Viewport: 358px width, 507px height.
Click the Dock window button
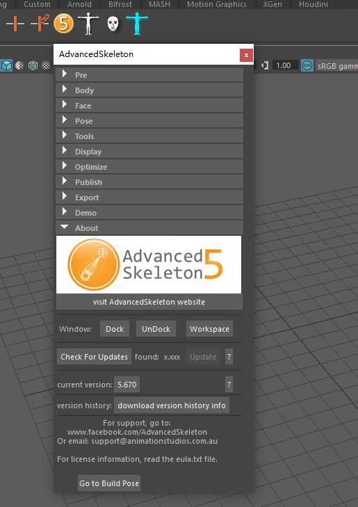pyautogui.click(x=115, y=329)
